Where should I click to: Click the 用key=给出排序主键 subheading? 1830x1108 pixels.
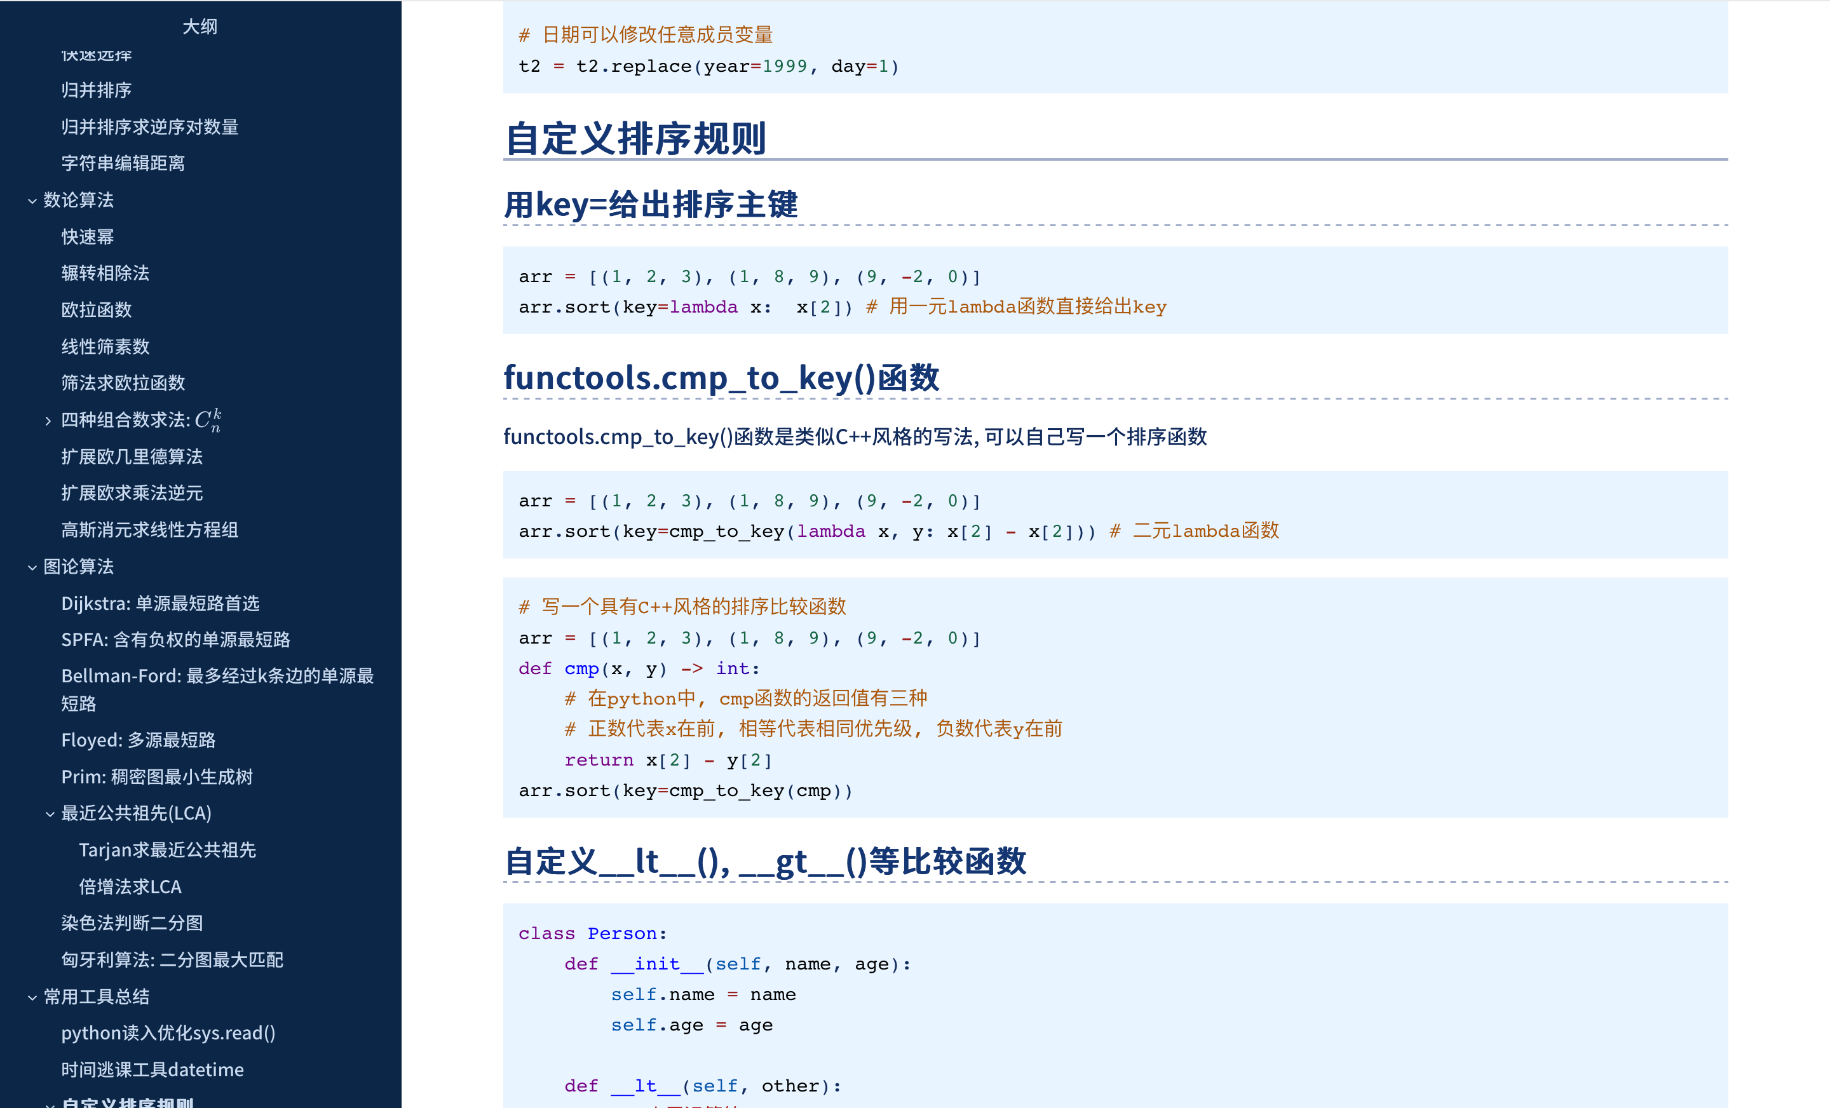point(651,204)
